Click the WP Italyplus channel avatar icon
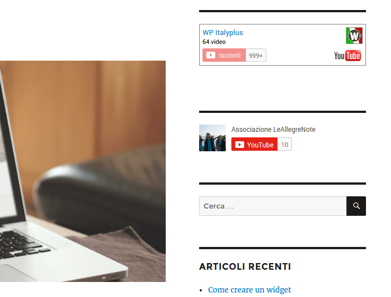This screenshot has height=297, width=391. pyautogui.click(x=354, y=36)
